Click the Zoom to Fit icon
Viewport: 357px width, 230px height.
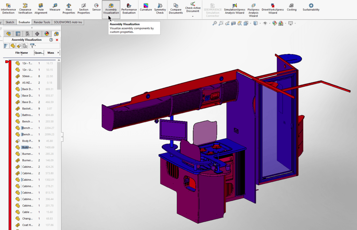click(215, 23)
